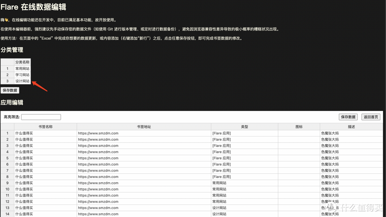Click the 书签地址 column header
This screenshot has width=386, height=217.
point(144,126)
